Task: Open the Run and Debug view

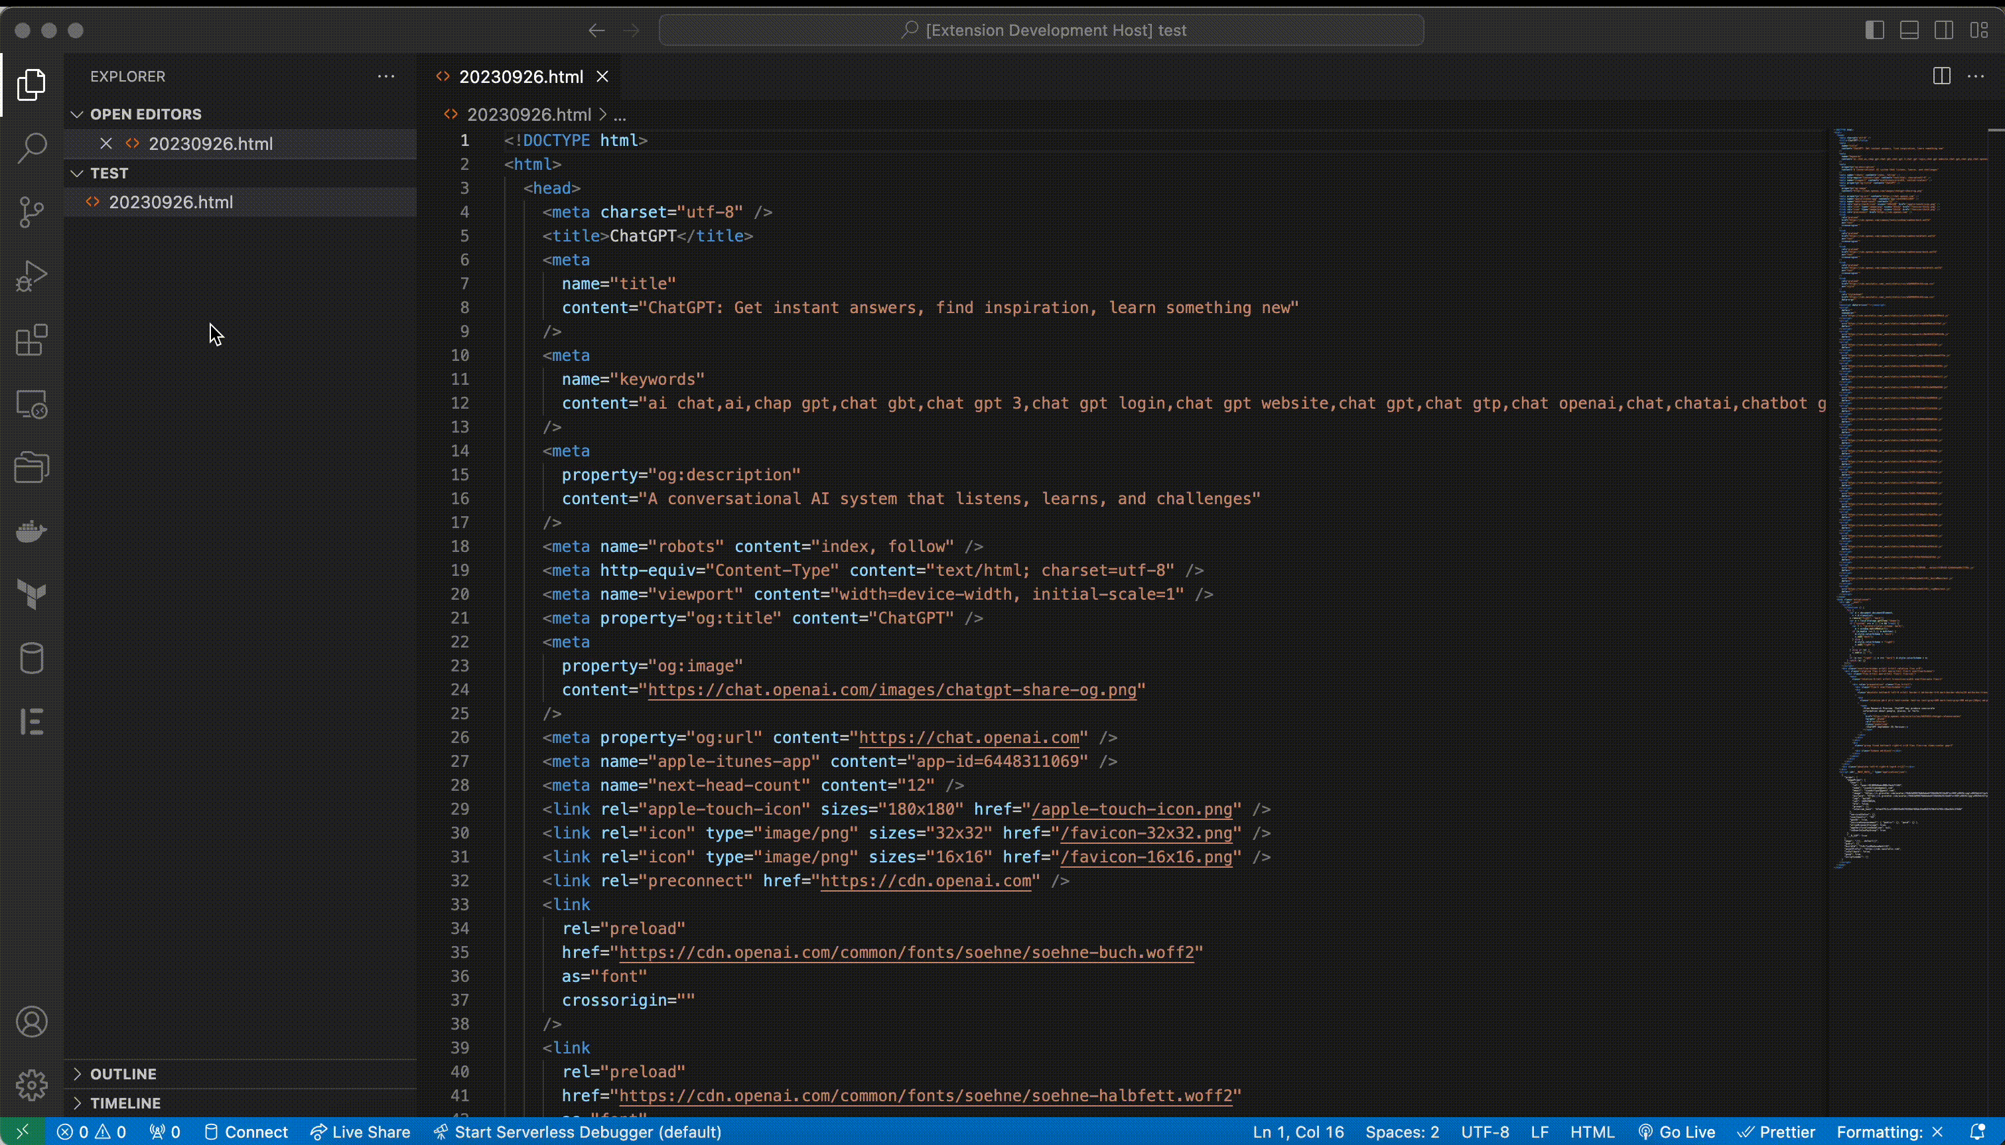Action: [x=31, y=276]
